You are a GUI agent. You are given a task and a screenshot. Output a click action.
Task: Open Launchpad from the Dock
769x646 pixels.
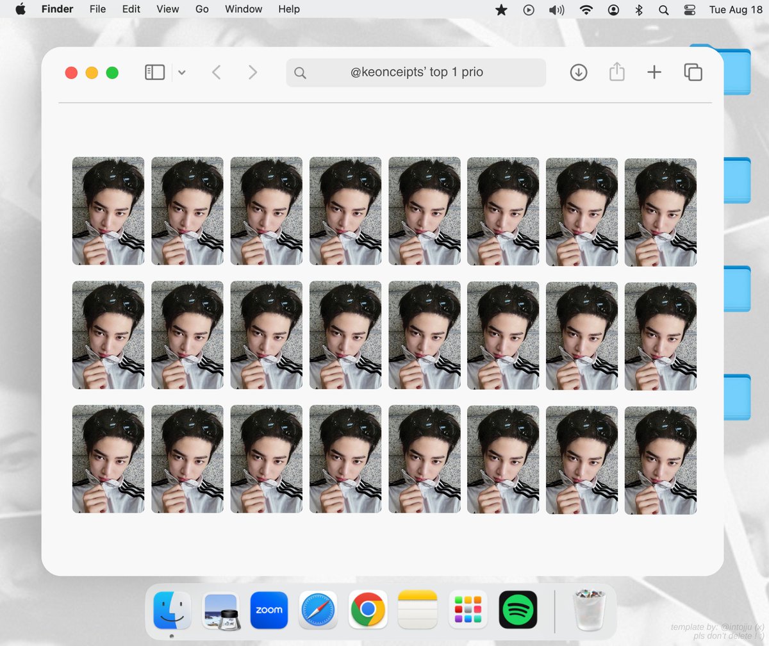click(x=468, y=609)
